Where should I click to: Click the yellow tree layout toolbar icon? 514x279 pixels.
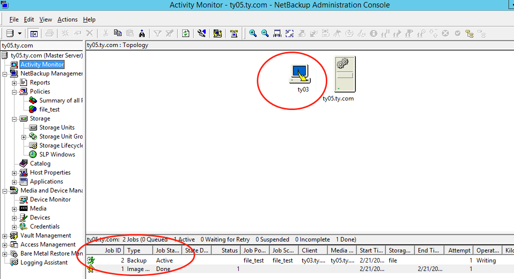point(469,33)
